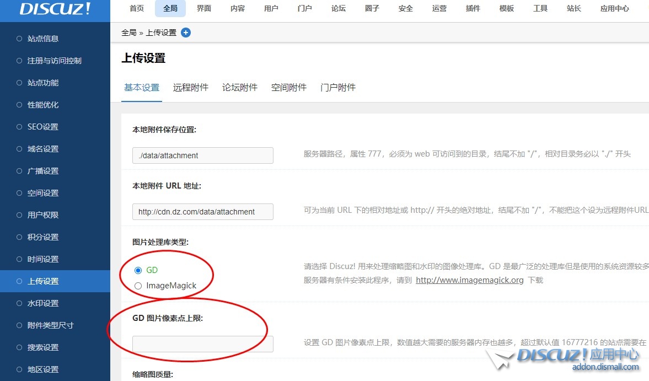Screen dimensions: 649x381
Task: Switch to the 空间附件 tab
Action: click(x=289, y=88)
